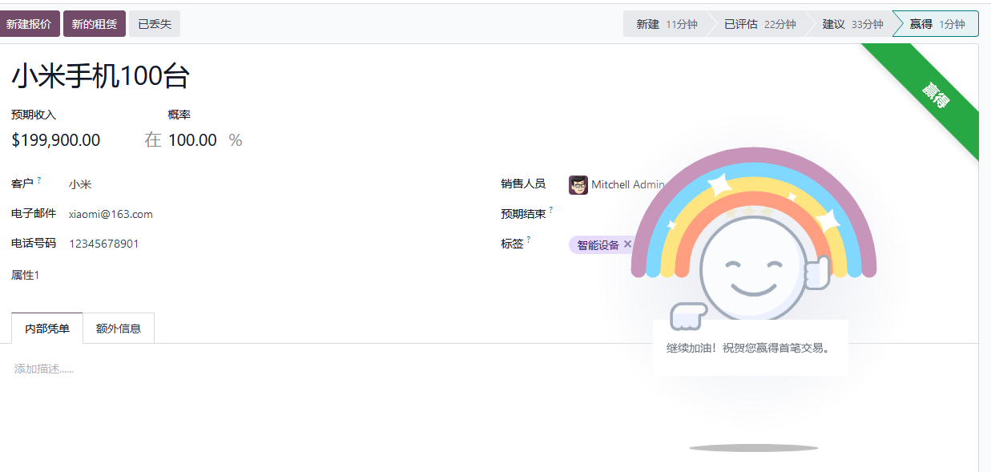Click Mitchell Admin avatar picture
Screen dimensions: 991x472
578,185
